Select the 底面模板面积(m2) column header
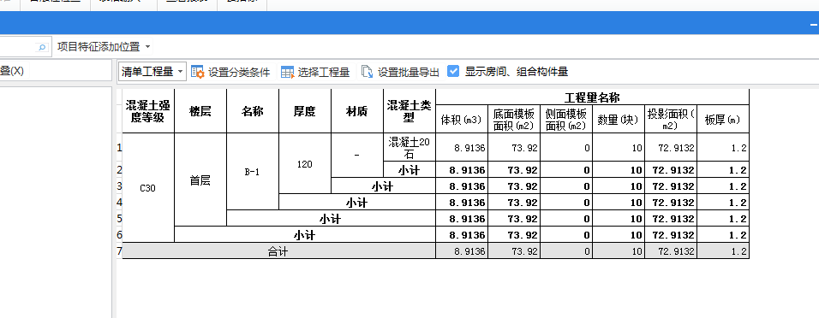Screen dimensions: 819x318 (513, 120)
